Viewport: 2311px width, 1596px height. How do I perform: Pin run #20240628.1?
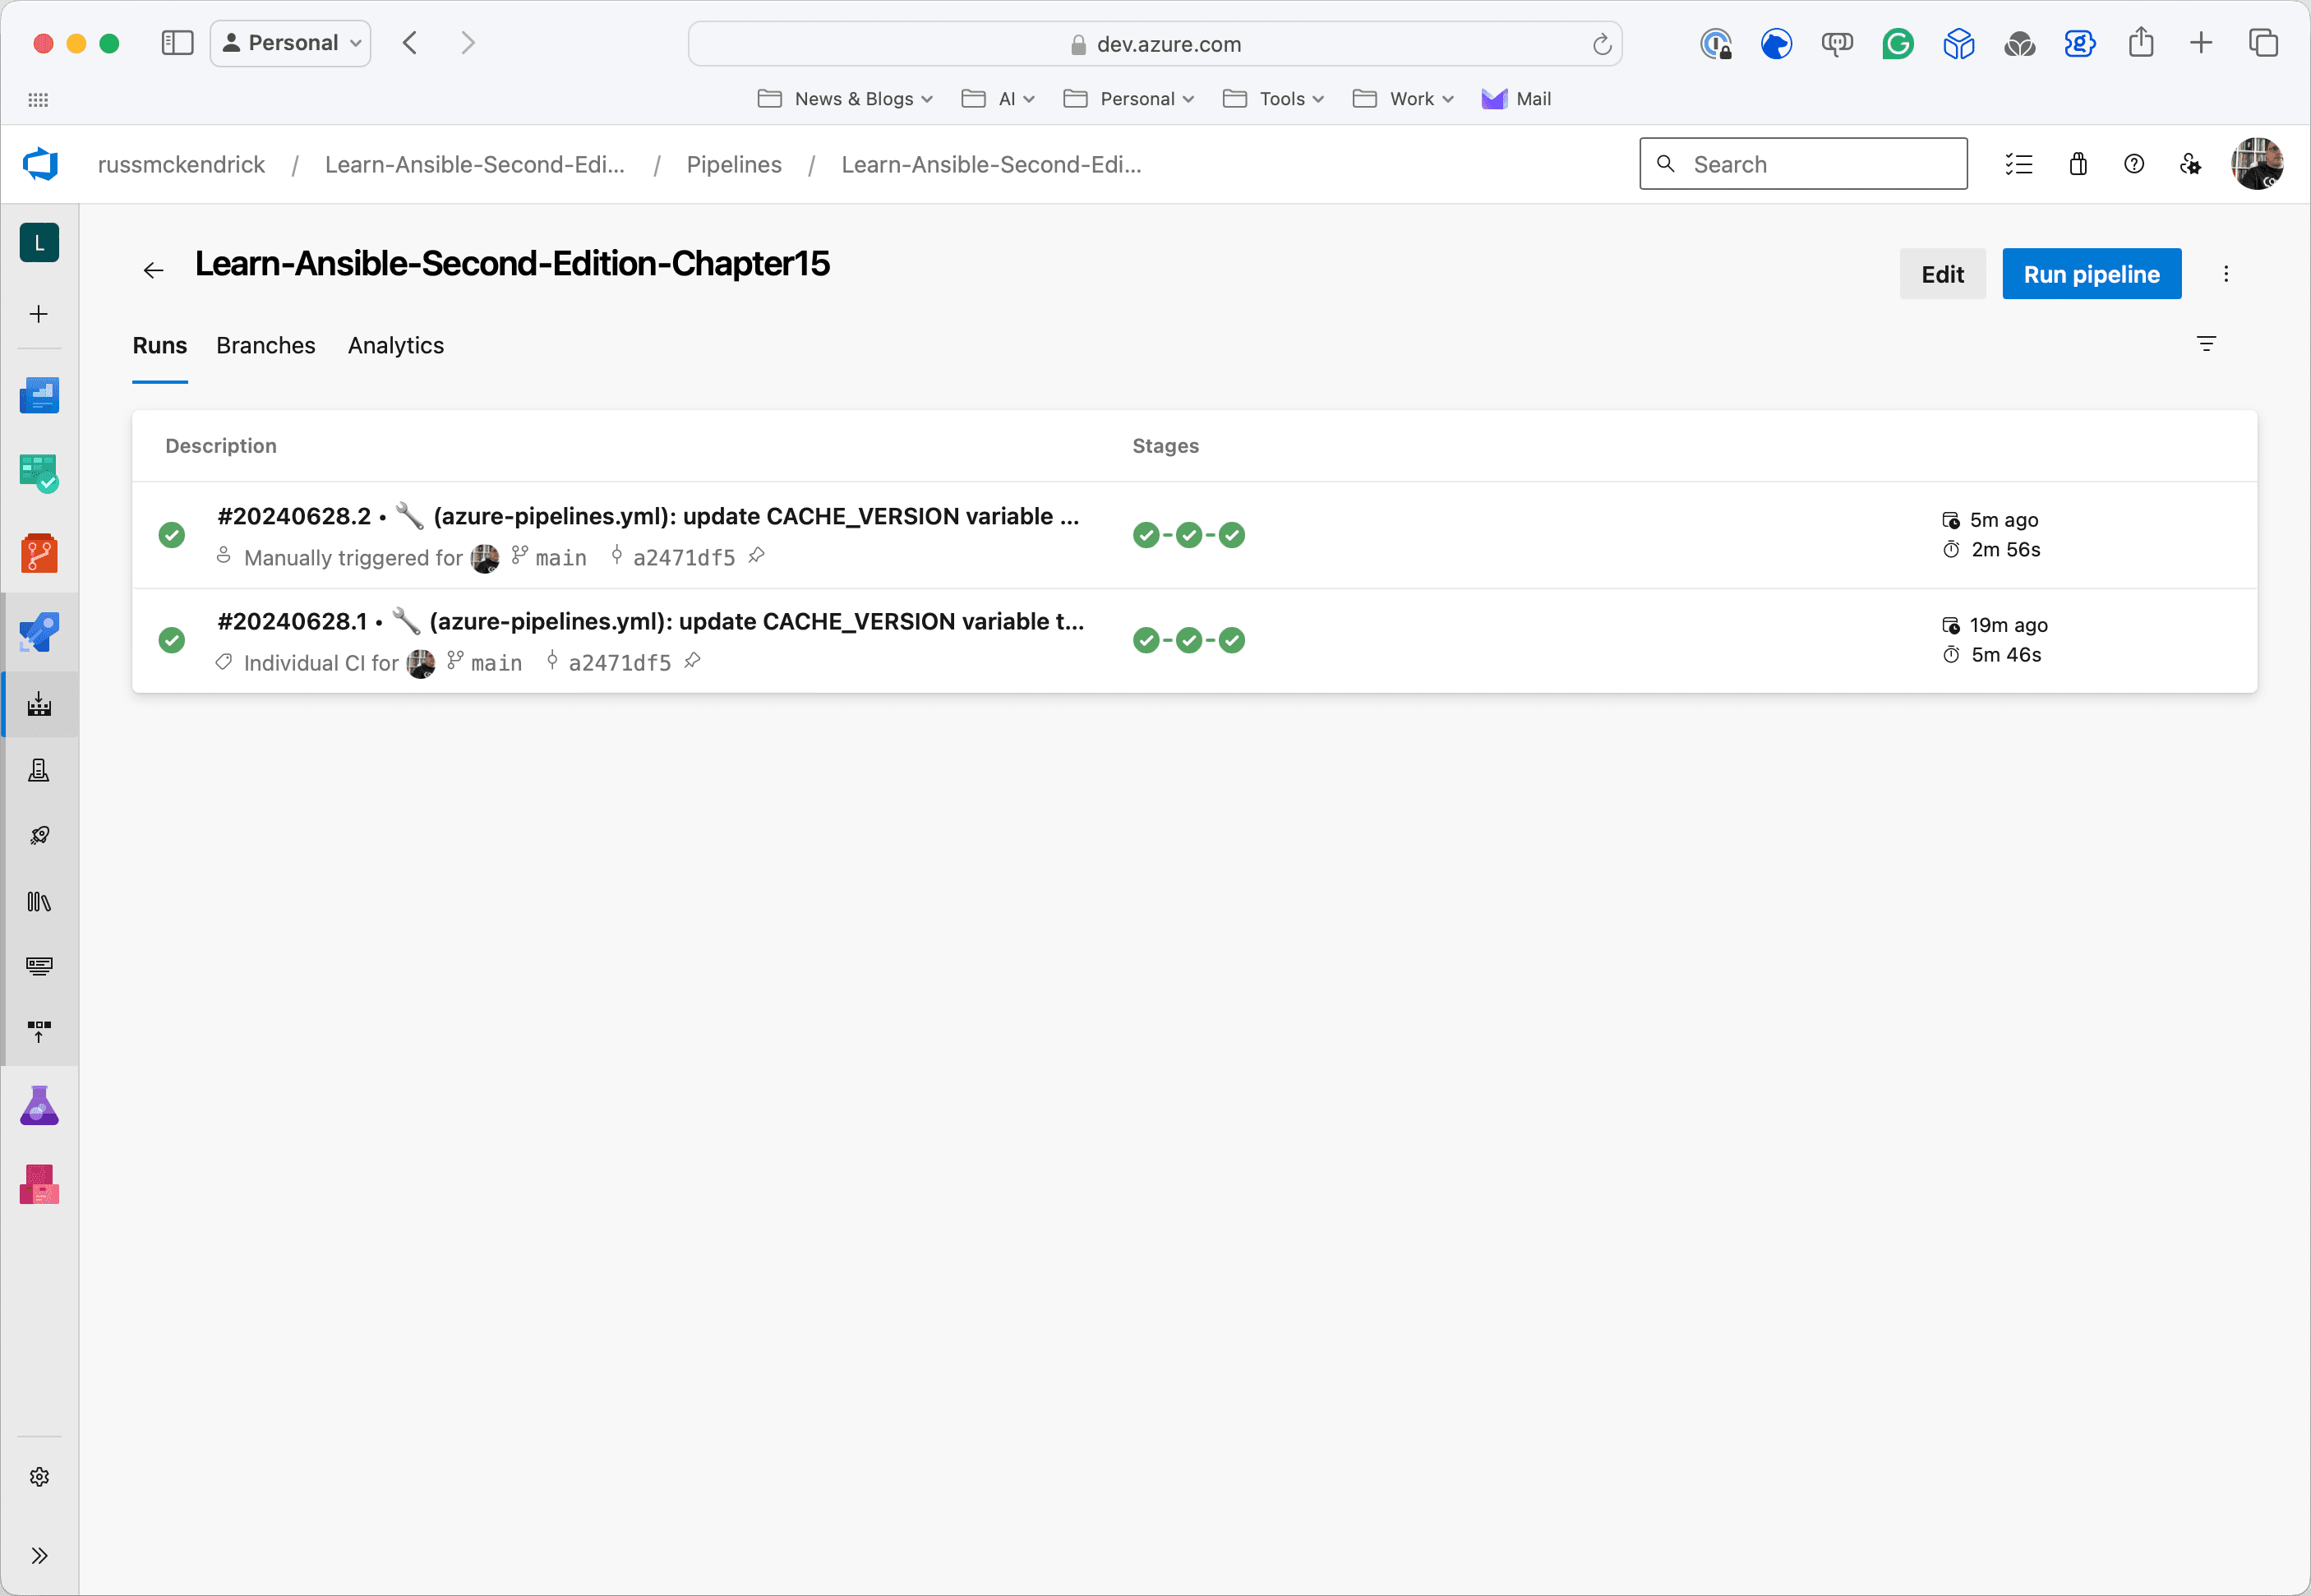coord(692,661)
